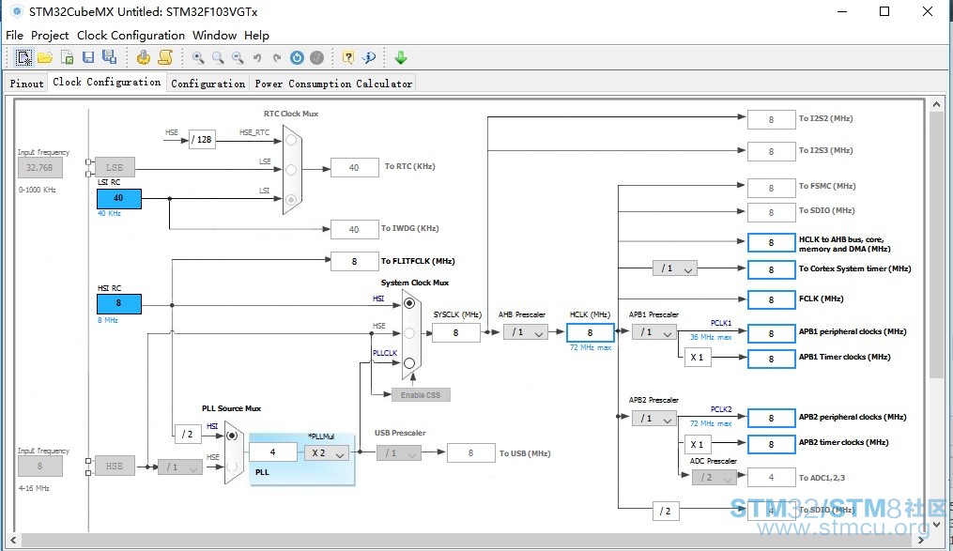Click the APB1 peripheral clocks value field

771,333
